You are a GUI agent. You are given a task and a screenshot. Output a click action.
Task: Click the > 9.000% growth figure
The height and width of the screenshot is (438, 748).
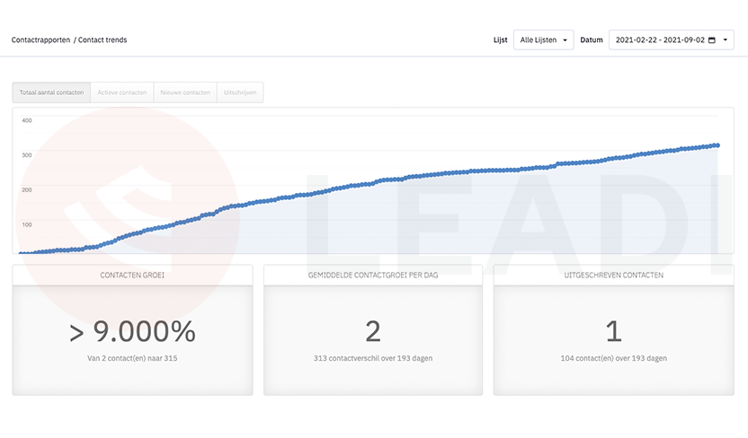tap(132, 331)
